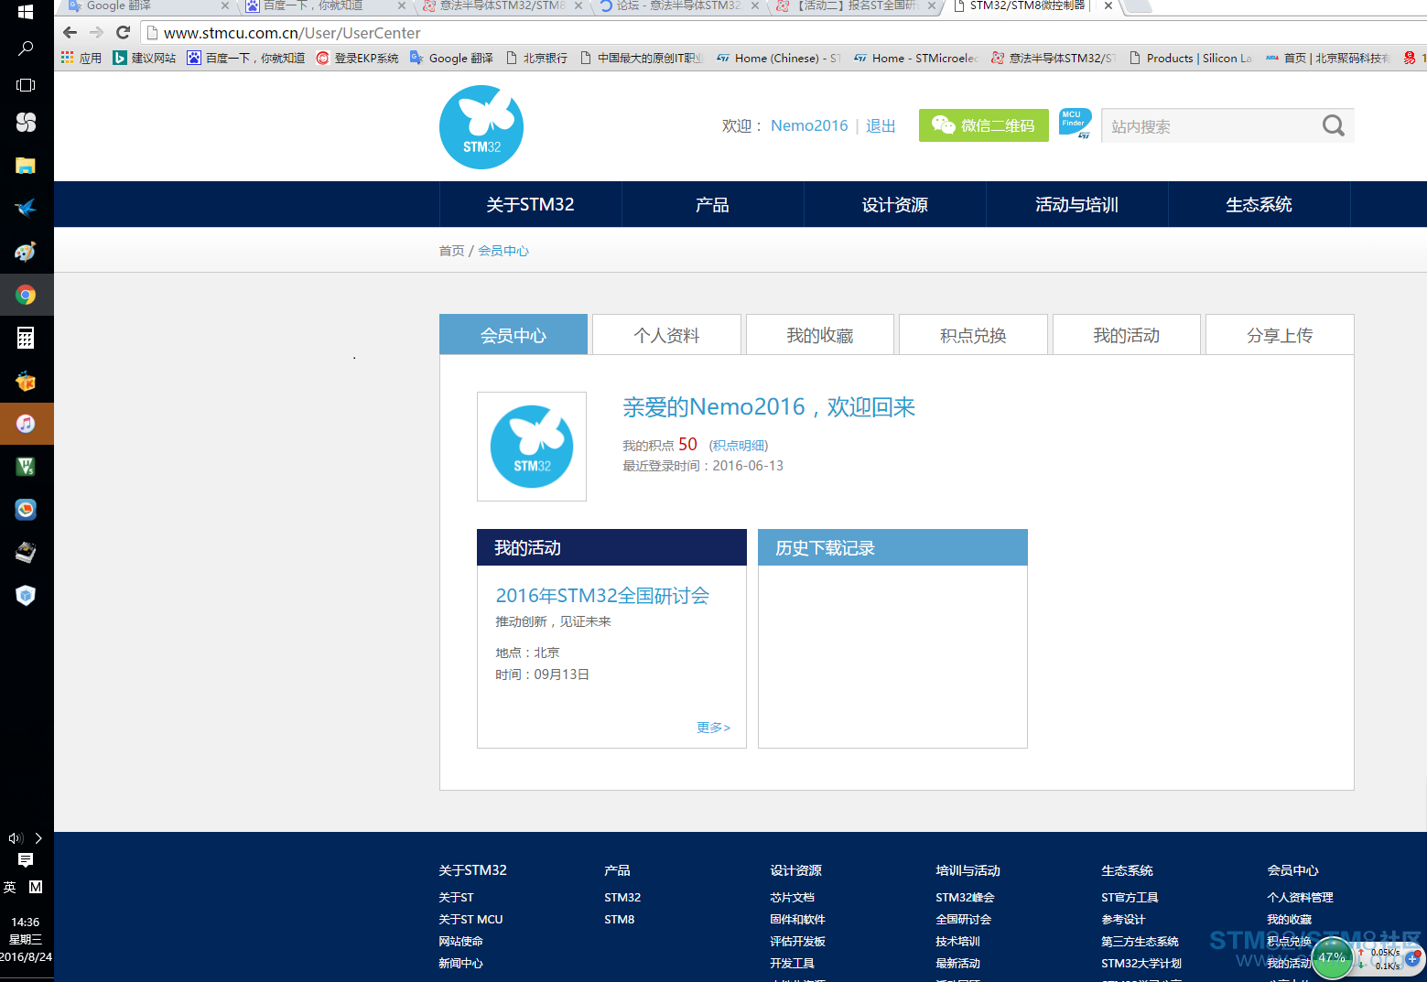The width and height of the screenshot is (1427, 982).
Task: Click 更多> in the 我的活动 panel
Action: tap(713, 728)
